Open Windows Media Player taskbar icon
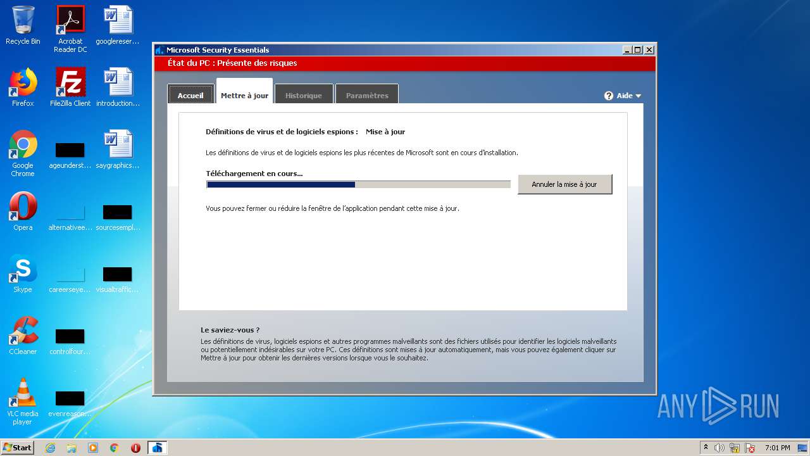This screenshot has height=456, width=810. pyautogui.click(x=93, y=448)
